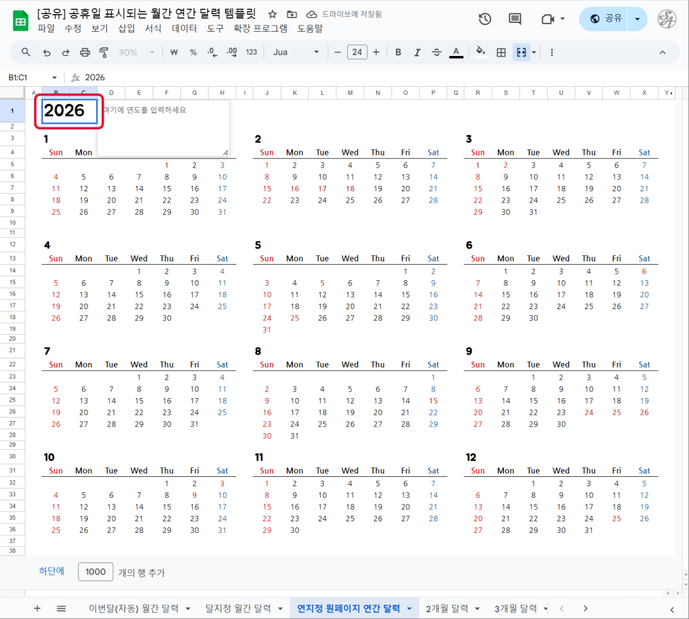Open version history clock icon
This screenshot has height=619, width=689.
pos(484,19)
